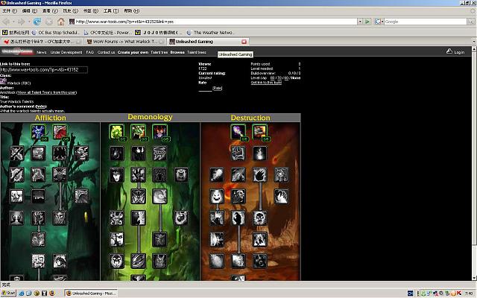This screenshot has width=477, height=298.
Task: Hide the author's comment using the (hide) link
Action: (x=41, y=107)
